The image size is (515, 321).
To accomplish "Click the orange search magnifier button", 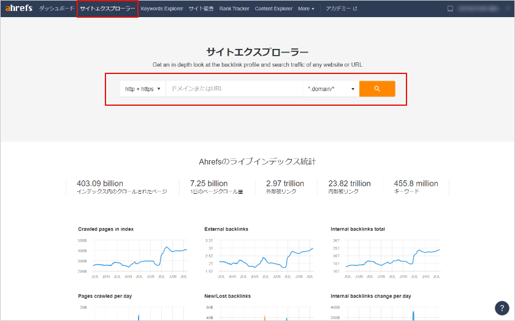I will pyautogui.click(x=377, y=89).
